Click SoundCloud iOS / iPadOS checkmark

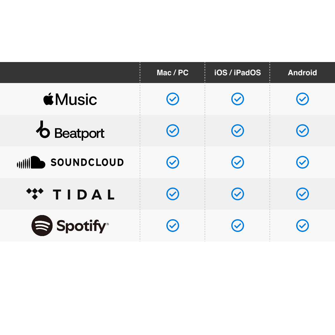(x=238, y=162)
